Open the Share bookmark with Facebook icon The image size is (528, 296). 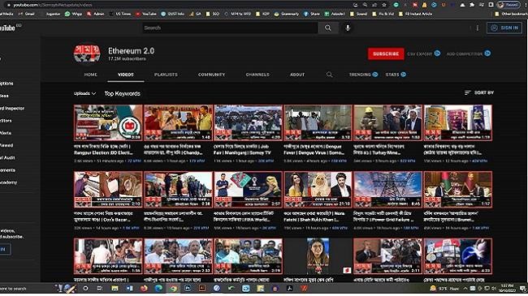(x=312, y=14)
